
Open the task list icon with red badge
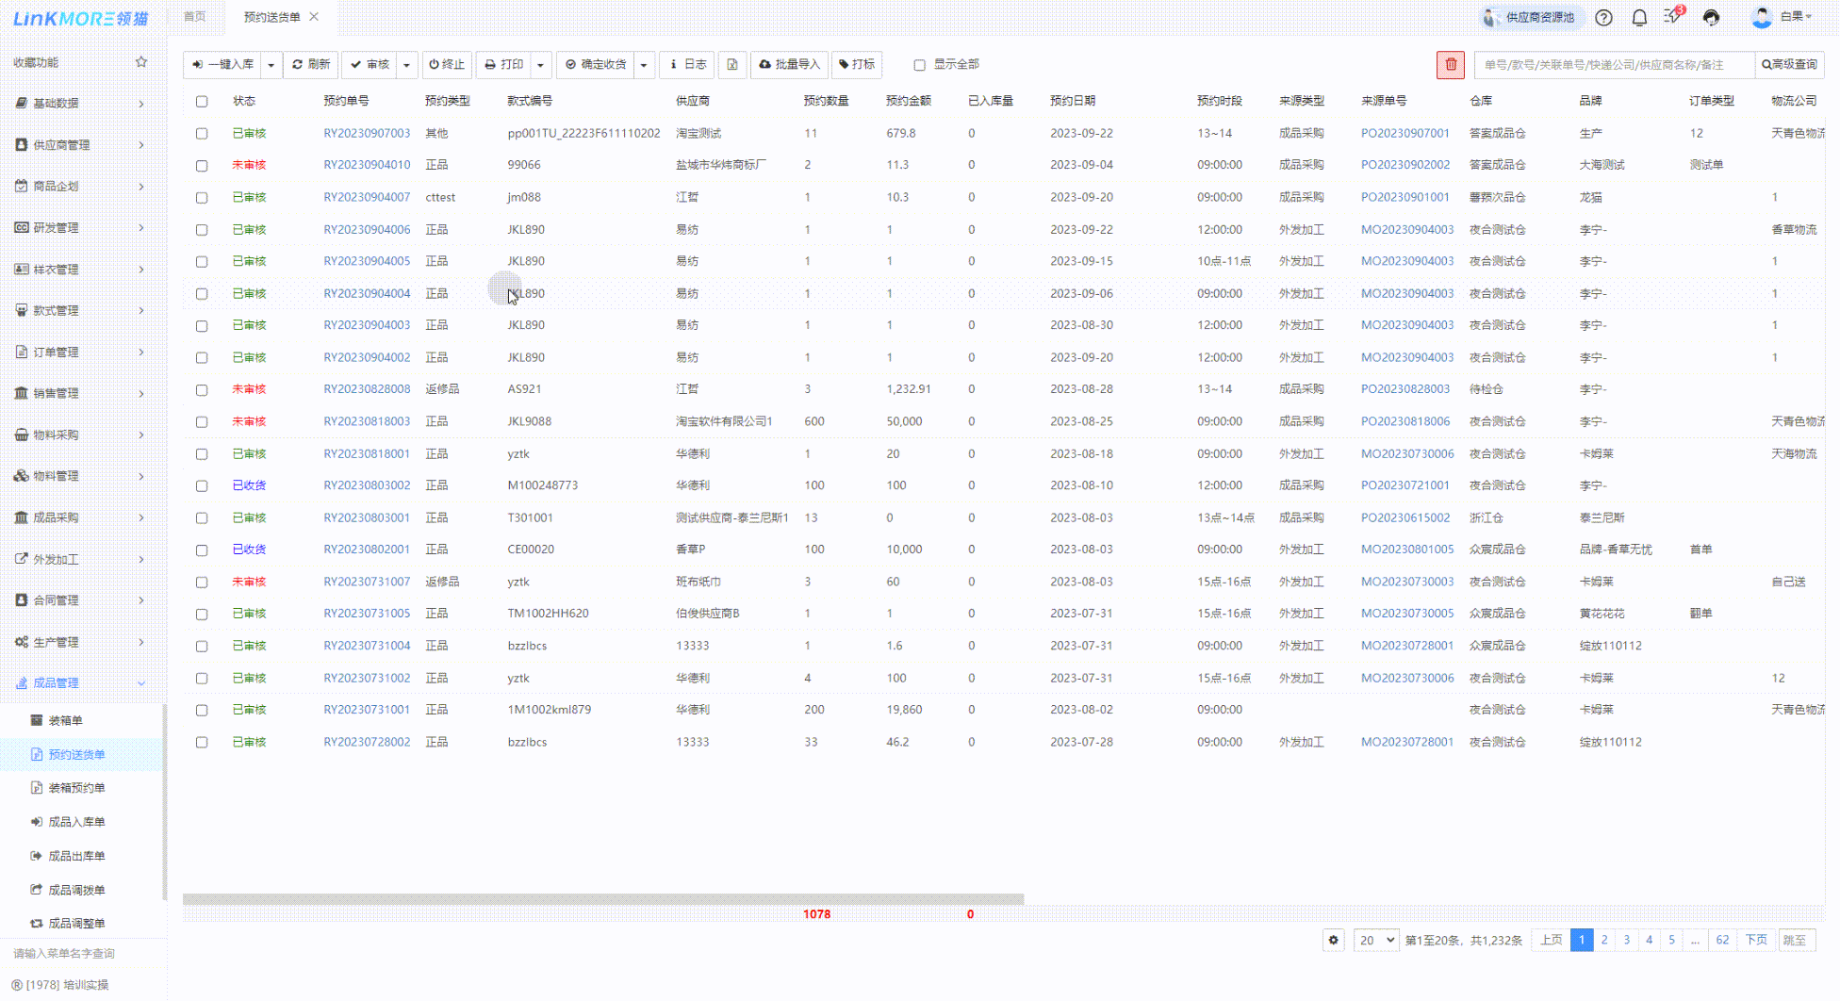click(1673, 17)
